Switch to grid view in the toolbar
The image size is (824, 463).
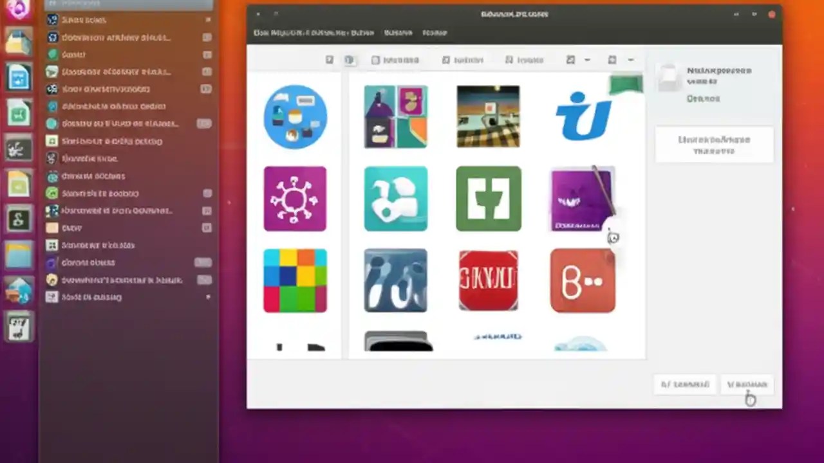(x=350, y=60)
